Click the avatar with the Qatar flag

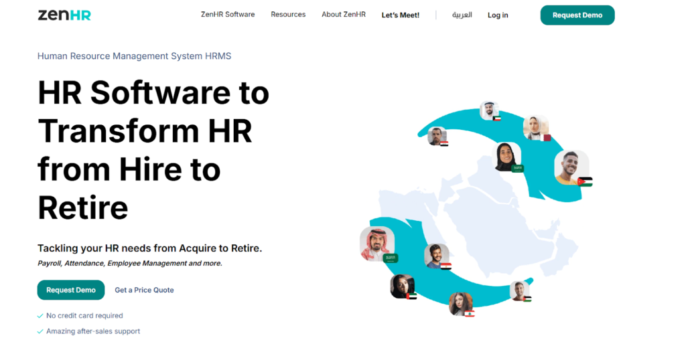pyautogui.click(x=535, y=127)
